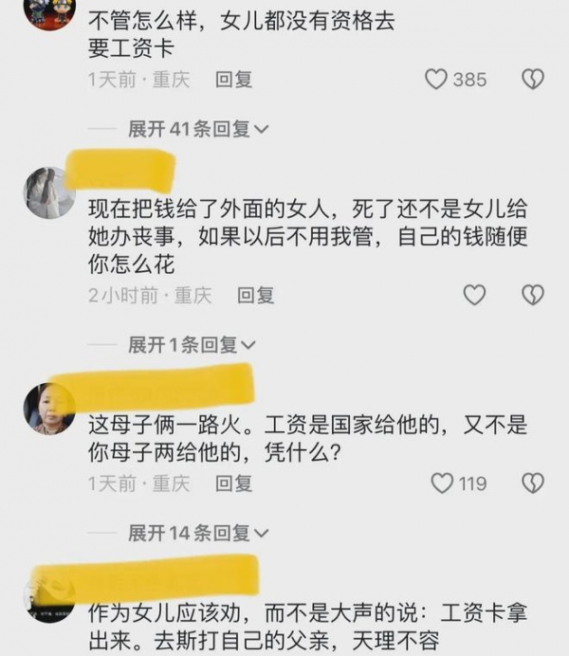Open cartoon avatar of the first commenter
This screenshot has height=656, width=569.
point(49,12)
